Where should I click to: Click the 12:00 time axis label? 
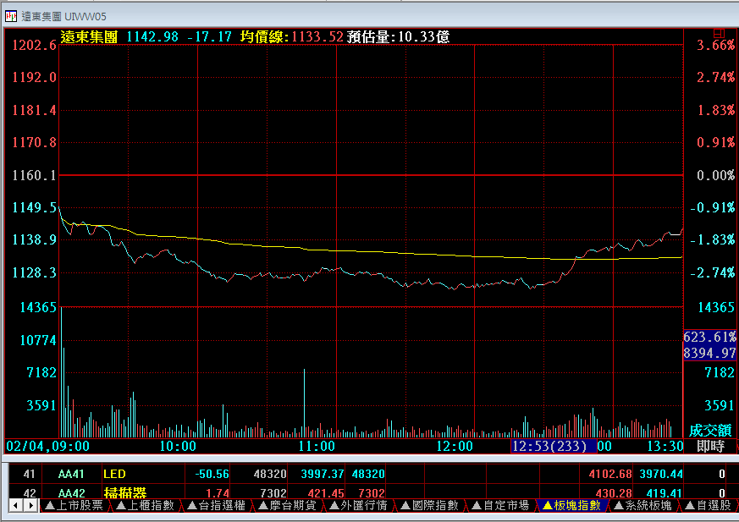tap(455, 446)
